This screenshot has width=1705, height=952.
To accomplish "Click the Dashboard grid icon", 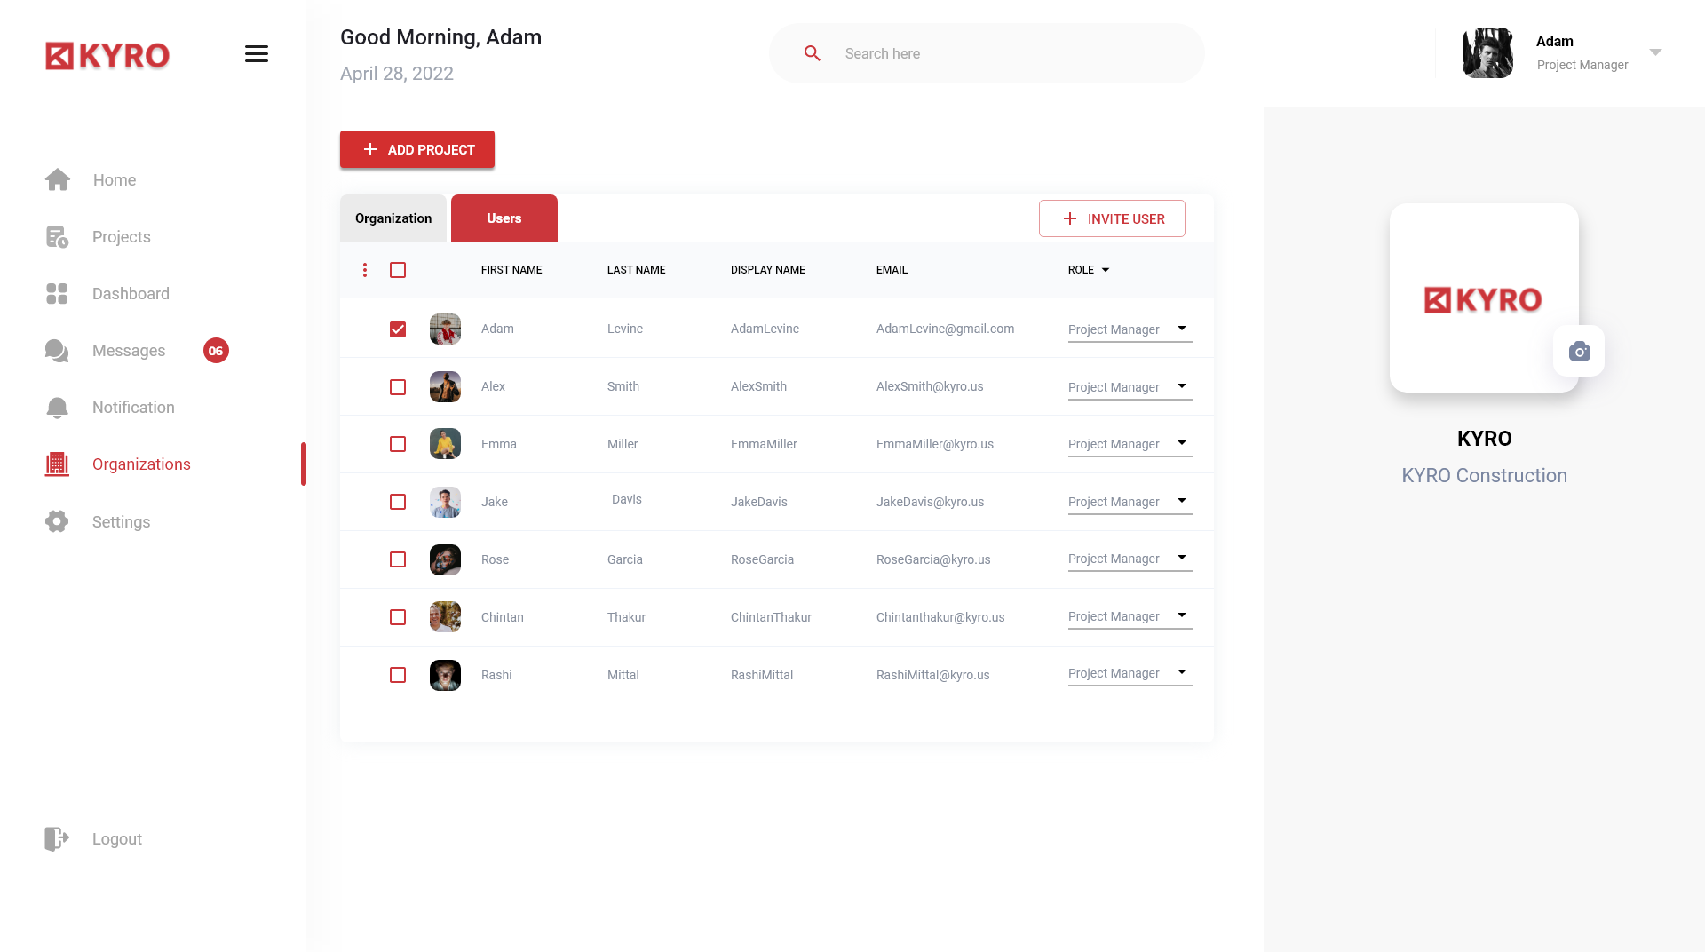I will click(x=57, y=294).
